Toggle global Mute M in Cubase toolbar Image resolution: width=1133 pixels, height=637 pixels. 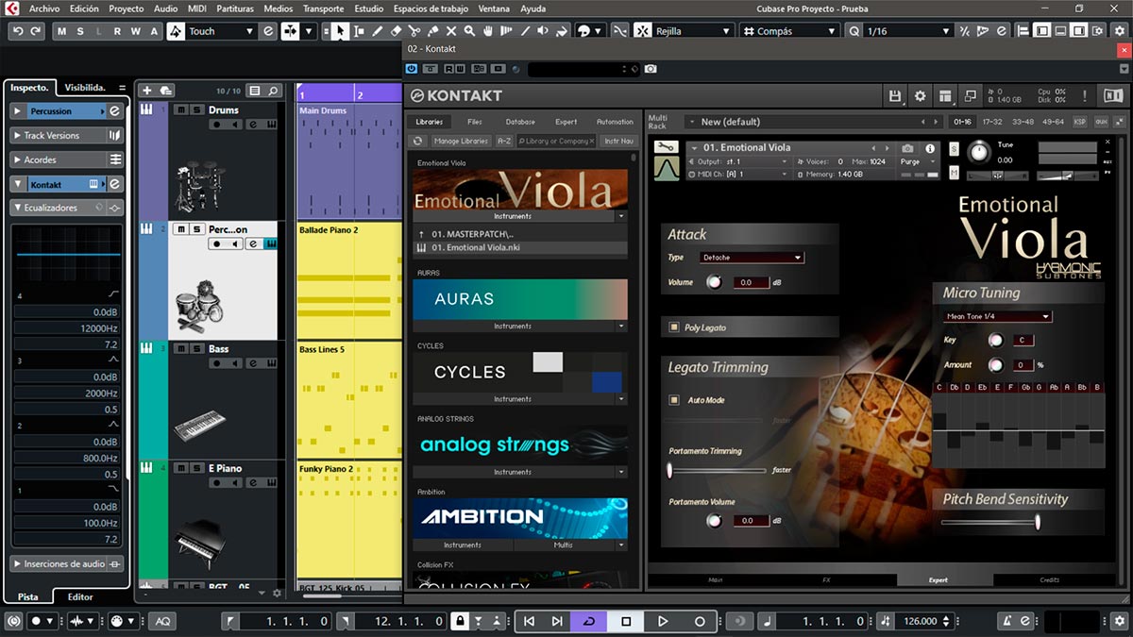click(x=63, y=31)
